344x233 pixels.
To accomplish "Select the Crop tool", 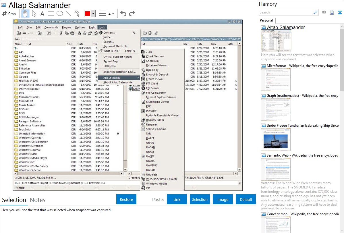I will pyautogui.click(x=9, y=14).
